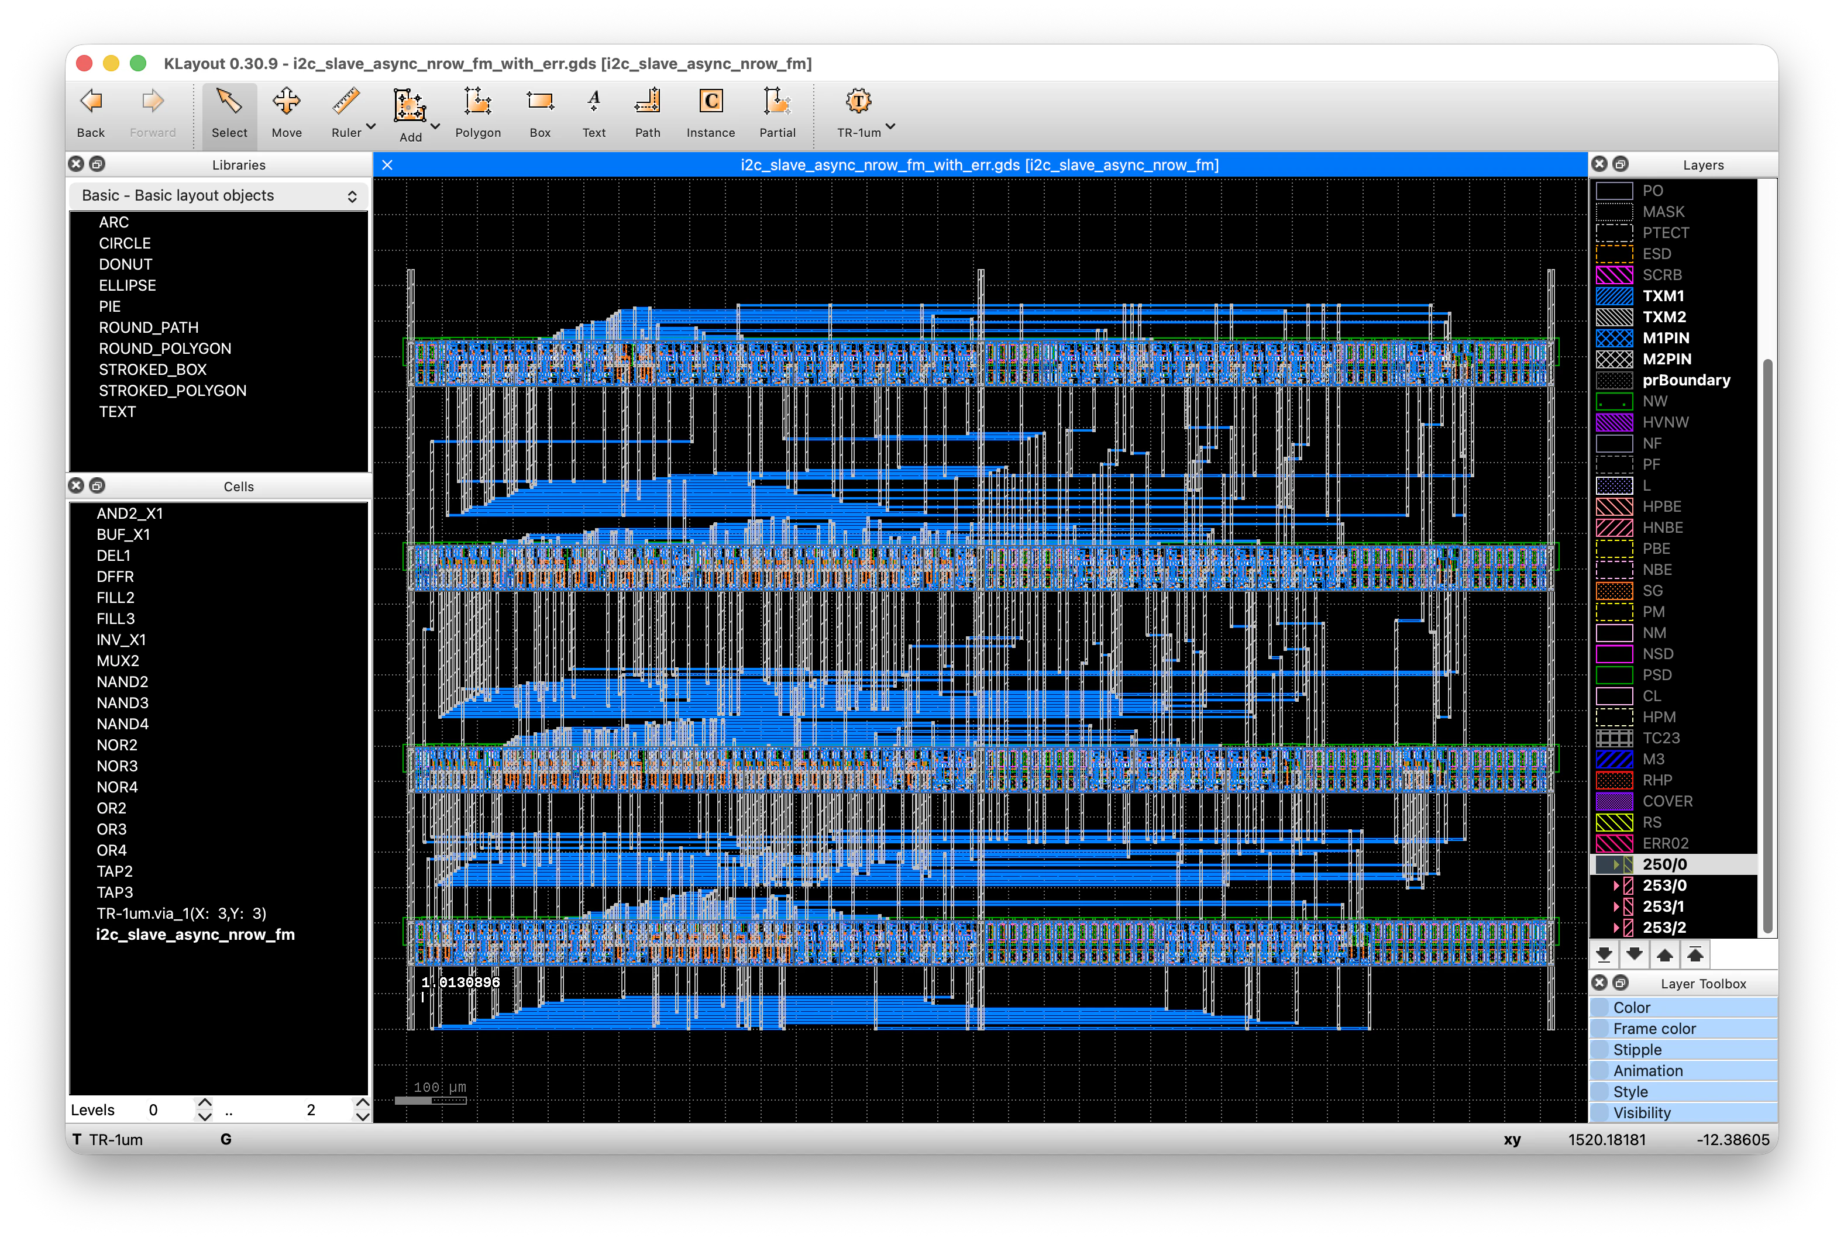Screen dimensions: 1844x1241
Task: Select the TXM1 layer swatch
Action: pos(1613,296)
